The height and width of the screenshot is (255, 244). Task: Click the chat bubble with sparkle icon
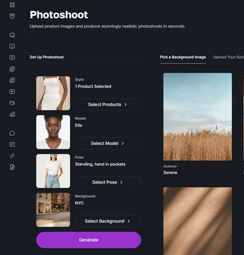12,145
